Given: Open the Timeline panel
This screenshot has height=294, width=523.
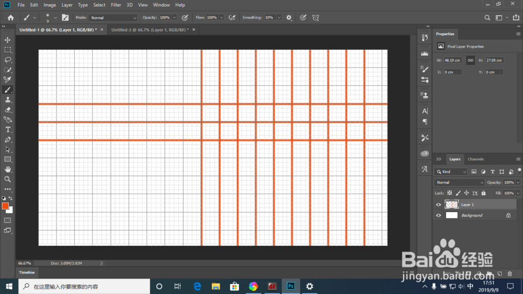Looking at the screenshot, I should click(27, 273).
